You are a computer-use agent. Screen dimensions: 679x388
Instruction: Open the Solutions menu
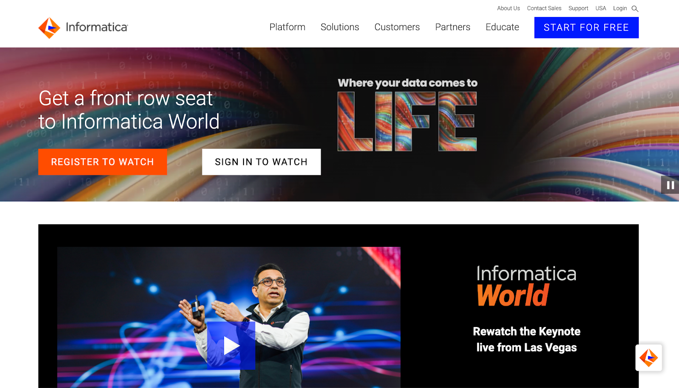click(x=340, y=27)
